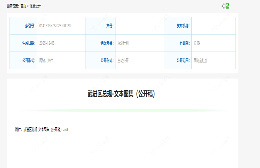This screenshot has width=260, height=168.
Task: Click the 网站、文件 value cell
Action: point(46,60)
